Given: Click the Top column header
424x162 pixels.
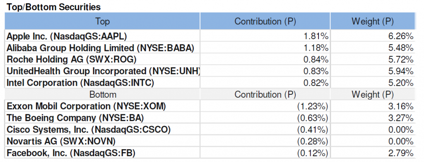Looking at the screenshot, I should point(103,21).
